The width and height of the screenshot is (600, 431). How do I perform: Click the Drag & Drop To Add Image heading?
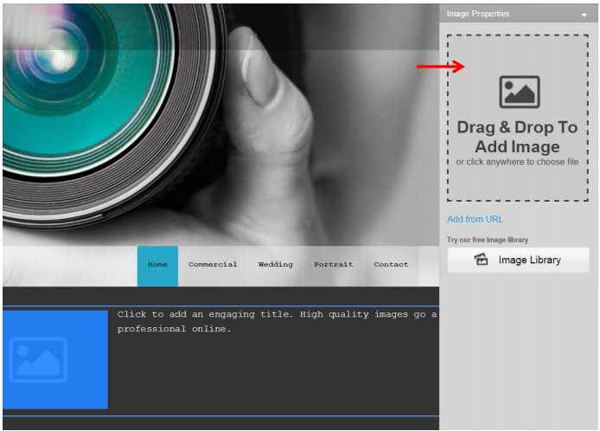pyautogui.click(x=517, y=137)
